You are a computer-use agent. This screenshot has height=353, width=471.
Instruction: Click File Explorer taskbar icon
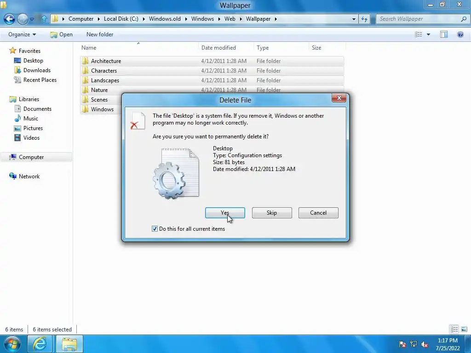click(x=69, y=344)
